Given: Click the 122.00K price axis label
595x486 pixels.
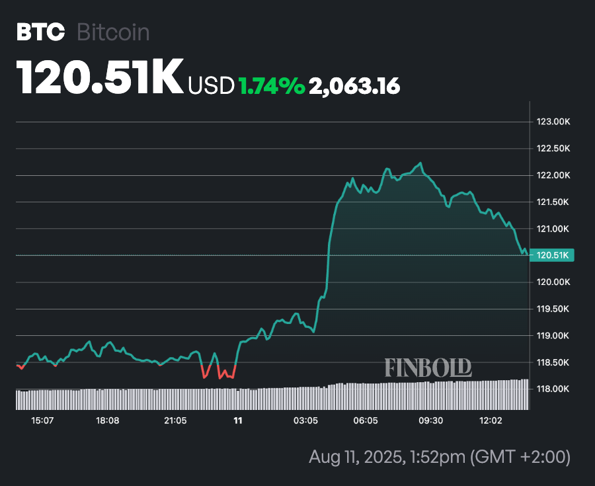Looking at the screenshot, I should pos(553,176).
